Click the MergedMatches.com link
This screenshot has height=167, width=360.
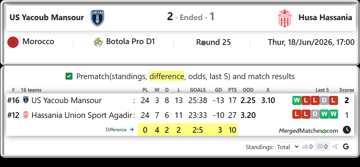point(308,131)
